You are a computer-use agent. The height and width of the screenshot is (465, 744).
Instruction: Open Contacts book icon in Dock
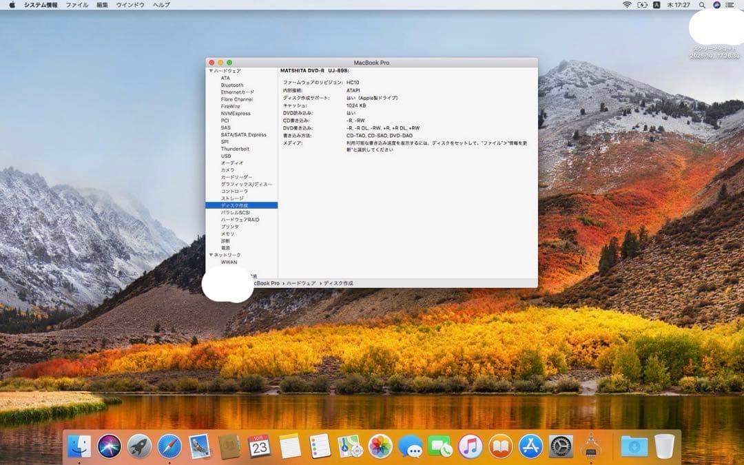click(x=229, y=446)
